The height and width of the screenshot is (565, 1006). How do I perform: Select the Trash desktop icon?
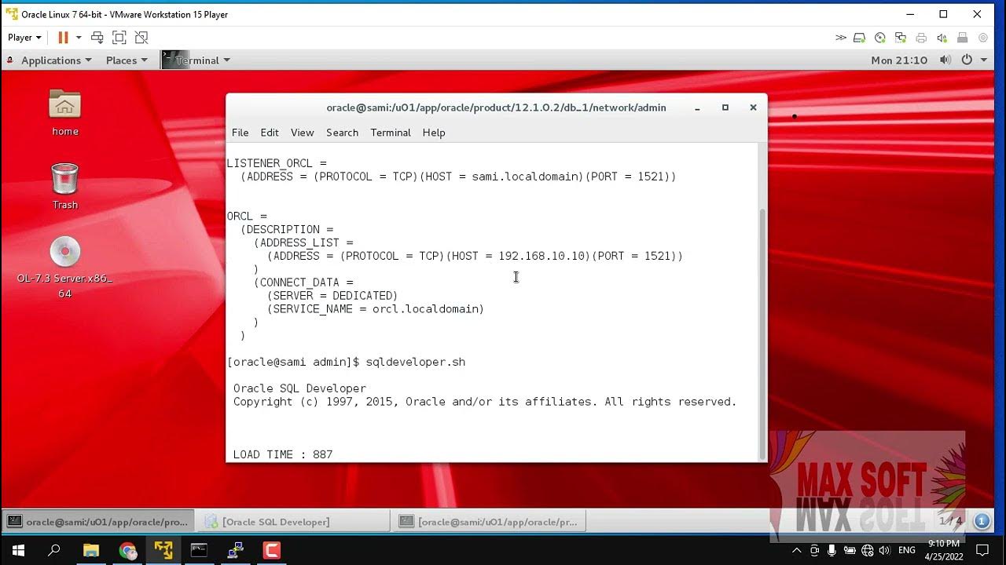coord(65,186)
